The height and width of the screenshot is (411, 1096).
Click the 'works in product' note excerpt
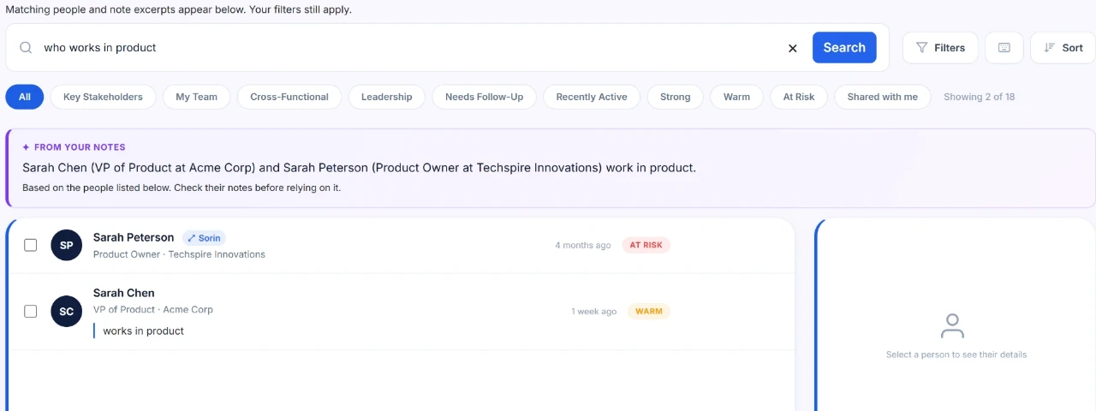click(x=143, y=331)
